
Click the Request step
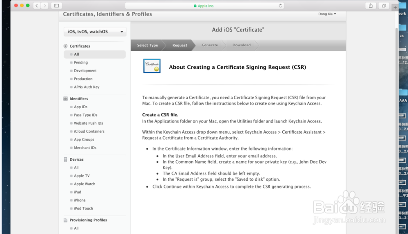tap(180, 45)
